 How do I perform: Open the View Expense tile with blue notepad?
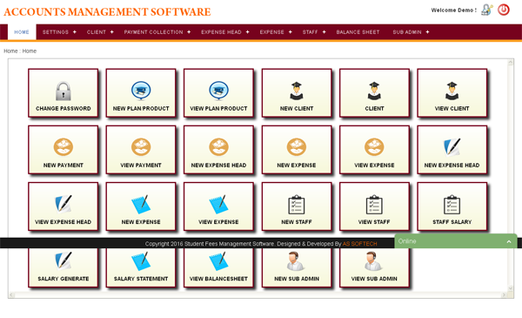218,206
